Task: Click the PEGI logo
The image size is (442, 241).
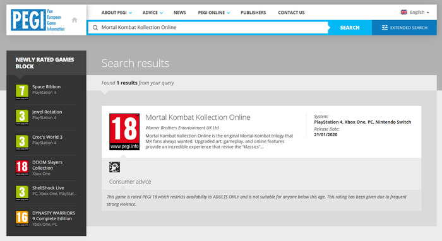Action: click(x=38, y=20)
